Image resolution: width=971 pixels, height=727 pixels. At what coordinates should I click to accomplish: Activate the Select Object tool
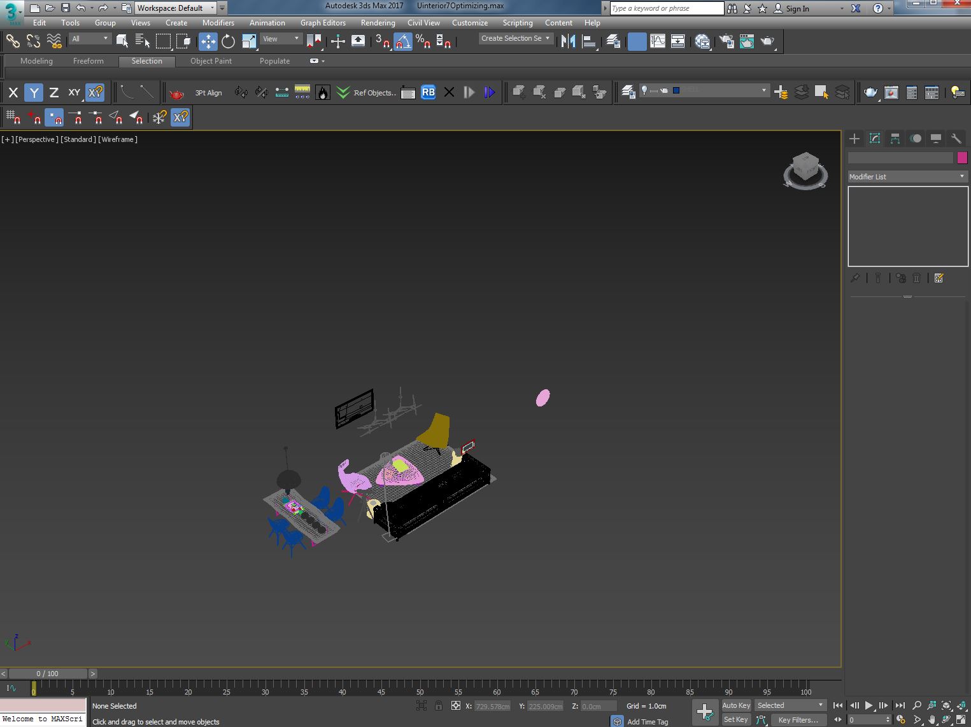coord(122,41)
